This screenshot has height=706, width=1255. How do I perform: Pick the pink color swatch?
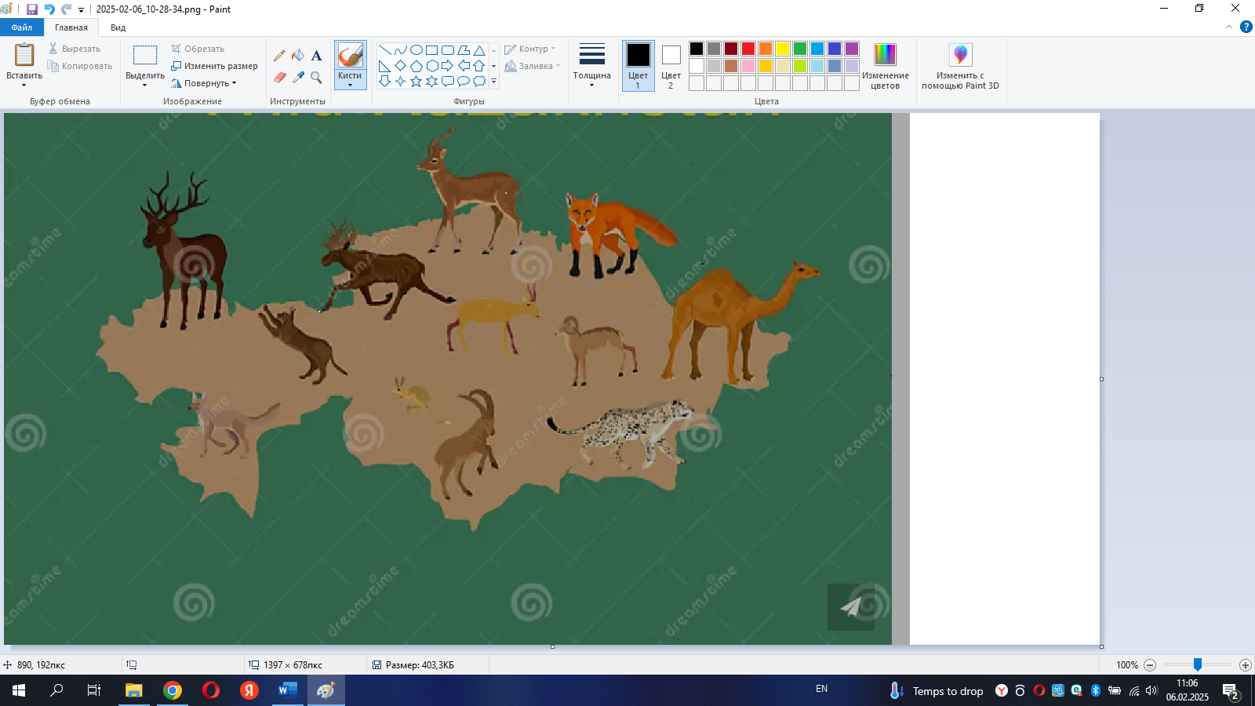pyautogui.click(x=748, y=66)
